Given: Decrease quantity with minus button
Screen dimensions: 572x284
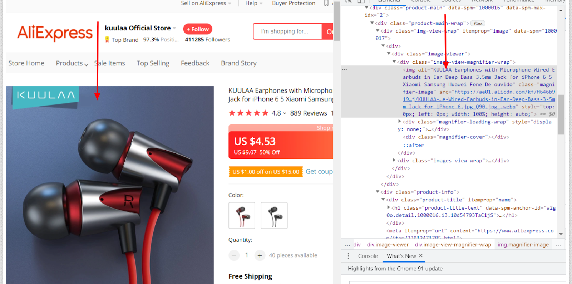Looking at the screenshot, I should (x=234, y=255).
